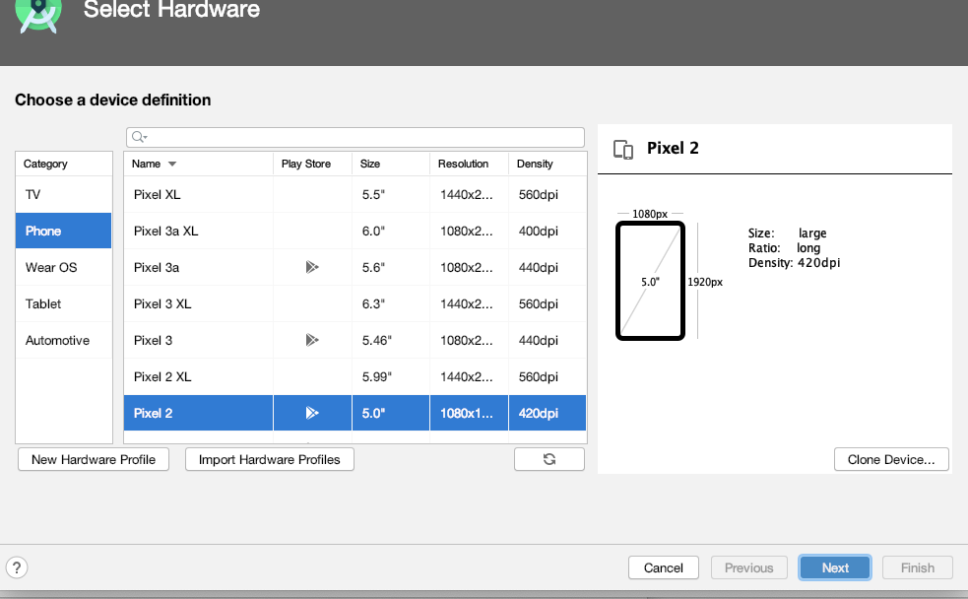Click Clone Device button
Viewport: 968px width, 599px height.
[x=891, y=459]
